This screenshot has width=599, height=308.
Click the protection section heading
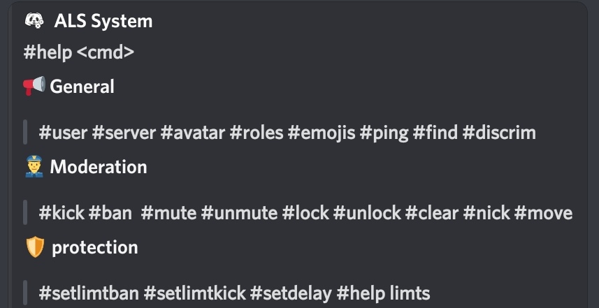(x=94, y=247)
